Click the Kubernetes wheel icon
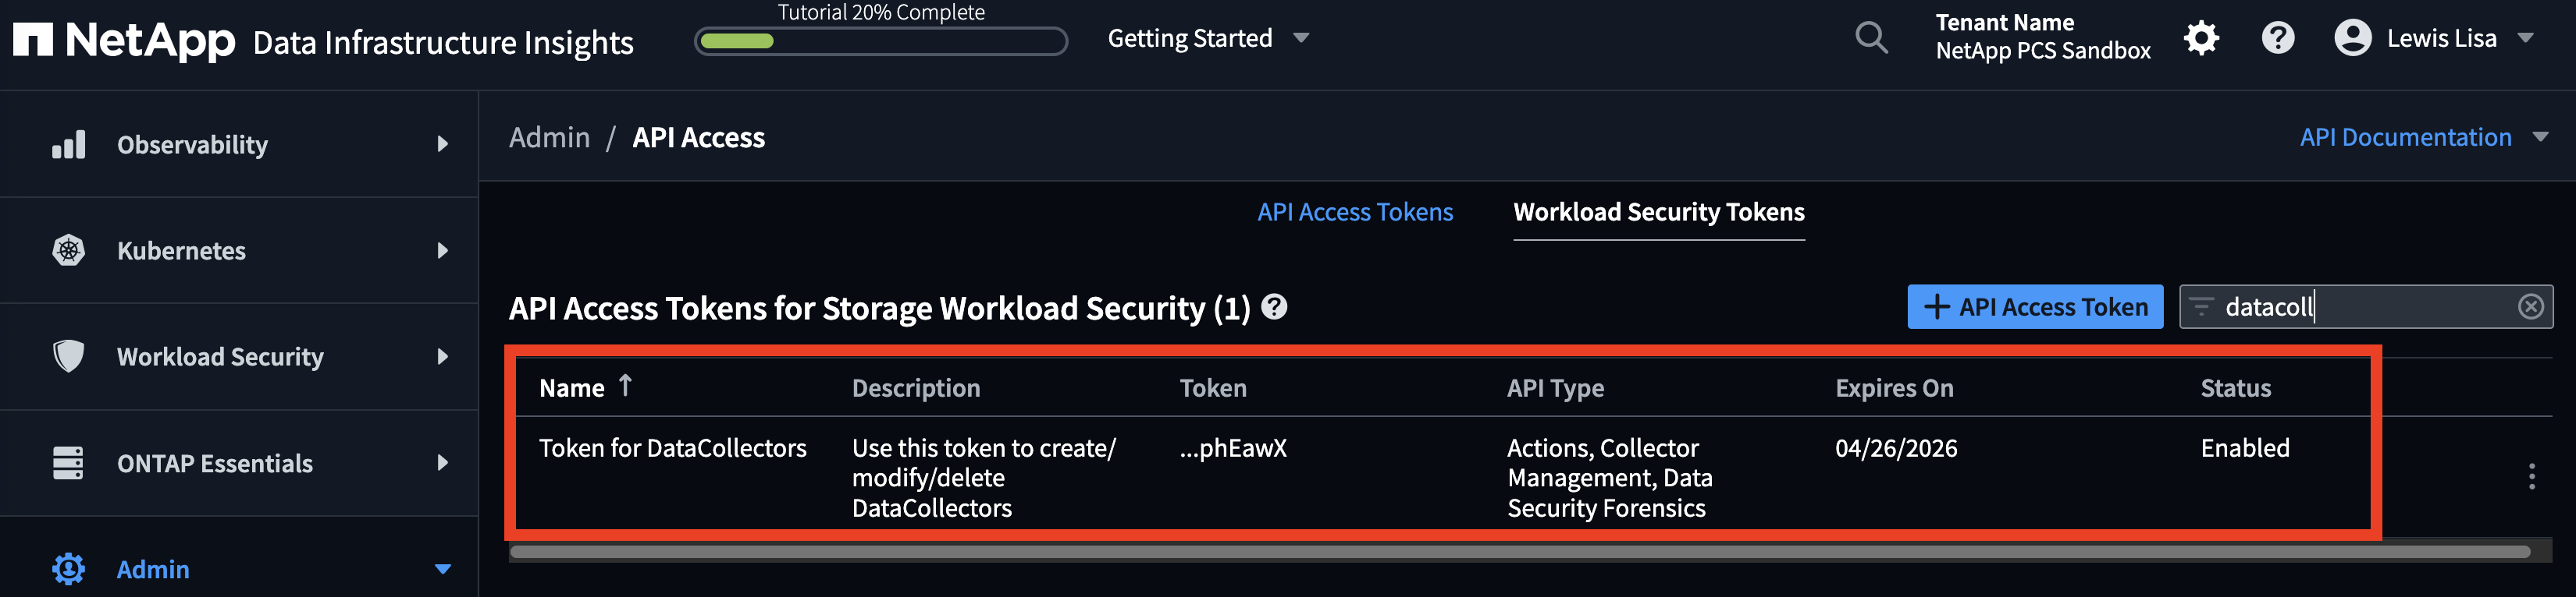Viewport: 2576px width, 597px height. 68,251
